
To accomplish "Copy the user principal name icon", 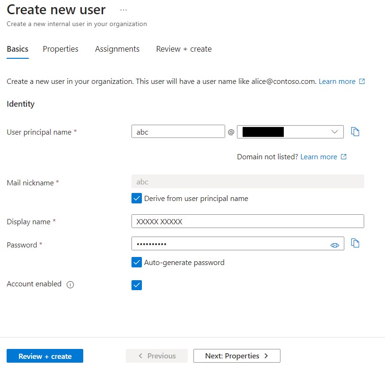I will pos(355,132).
